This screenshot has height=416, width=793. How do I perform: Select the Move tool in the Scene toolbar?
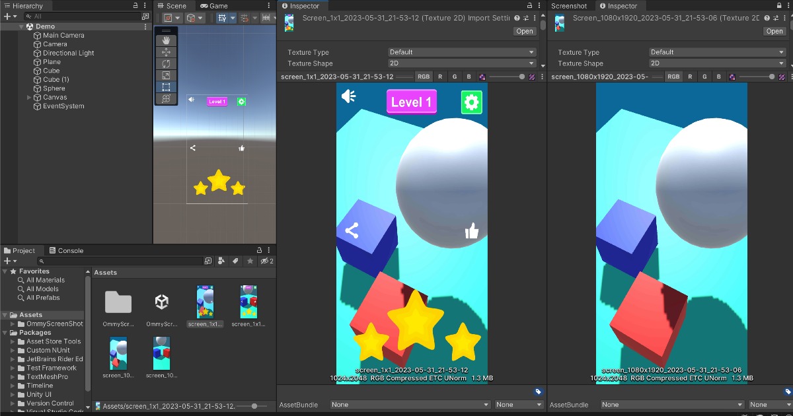click(x=167, y=52)
